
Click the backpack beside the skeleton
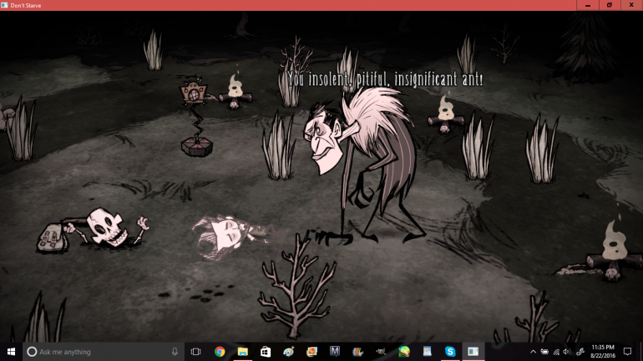coord(52,237)
